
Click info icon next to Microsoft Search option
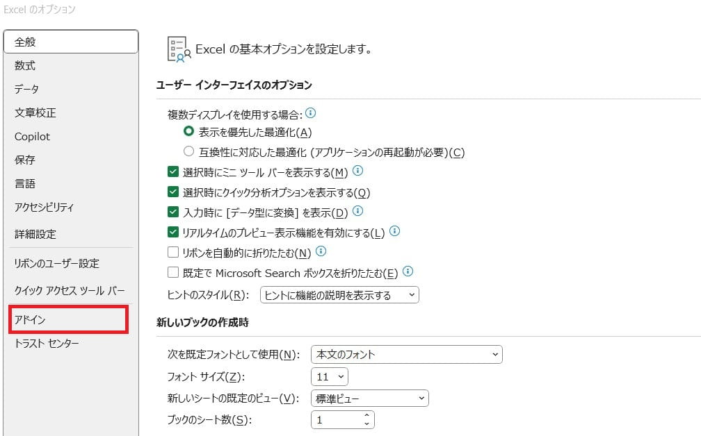408,271
